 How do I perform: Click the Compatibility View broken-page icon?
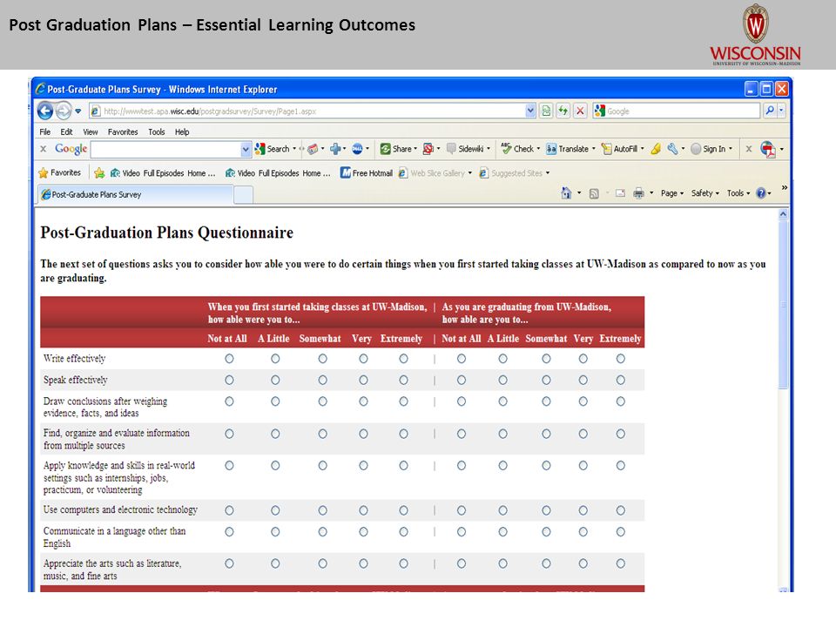[x=546, y=111]
